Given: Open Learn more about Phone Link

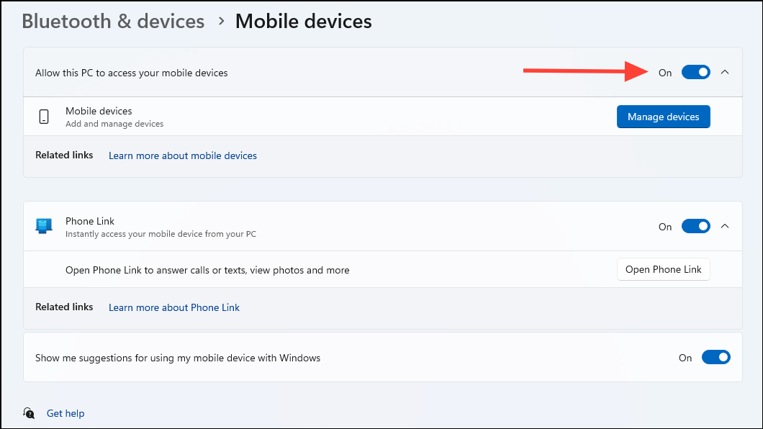Looking at the screenshot, I should tap(173, 307).
